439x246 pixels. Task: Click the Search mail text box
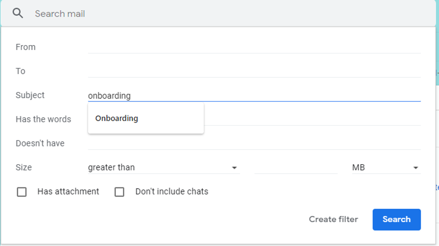229,14
